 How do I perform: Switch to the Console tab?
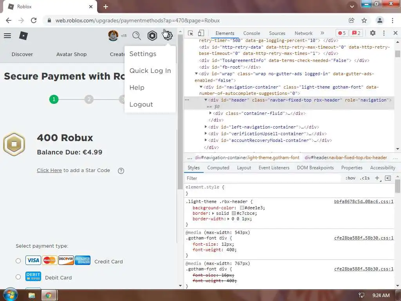(x=252, y=33)
